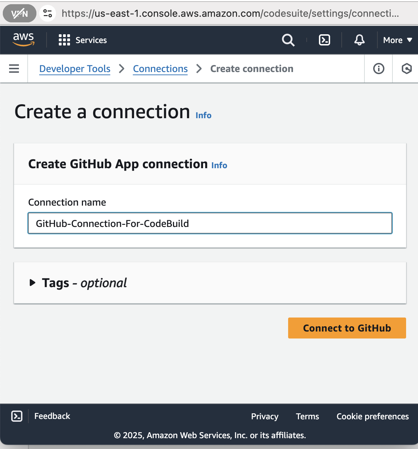Open the notifications bell

coord(359,40)
